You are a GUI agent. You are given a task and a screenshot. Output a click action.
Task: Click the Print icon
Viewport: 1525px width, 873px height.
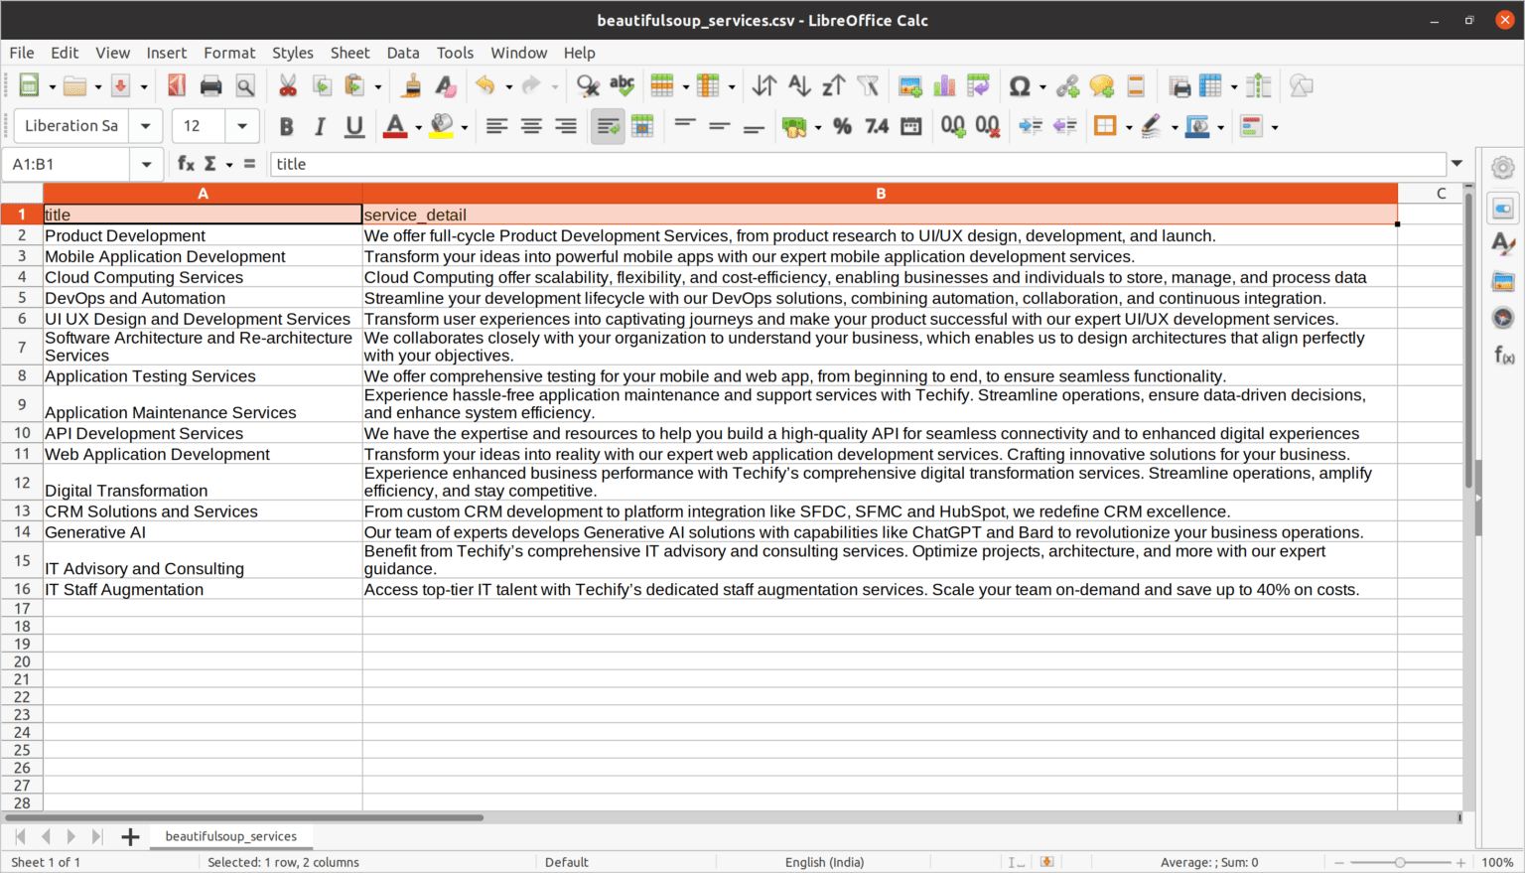pyautogui.click(x=210, y=86)
